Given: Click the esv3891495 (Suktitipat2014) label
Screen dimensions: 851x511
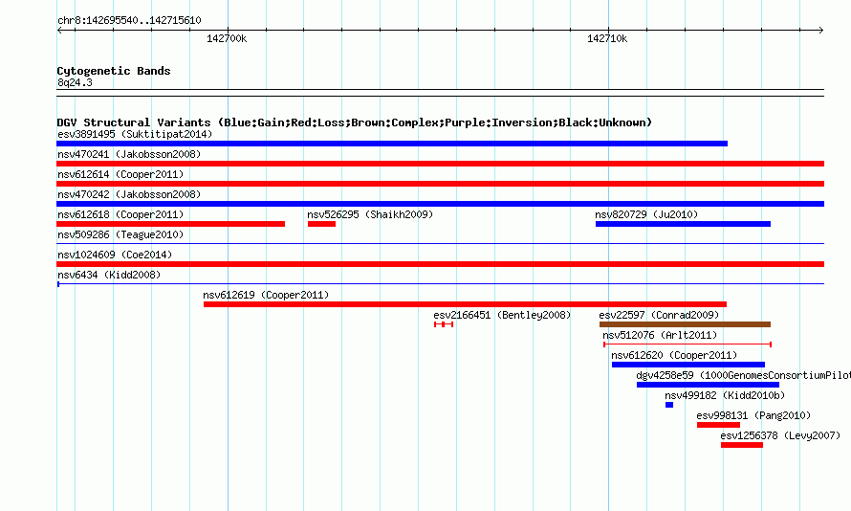Looking at the screenshot, I should (135, 134).
